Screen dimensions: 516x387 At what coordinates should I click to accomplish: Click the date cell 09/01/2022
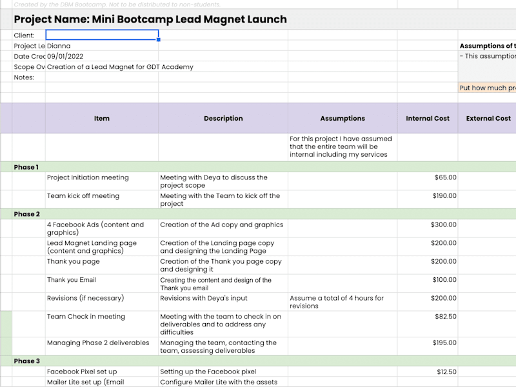pyautogui.click(x=102, y=56)
